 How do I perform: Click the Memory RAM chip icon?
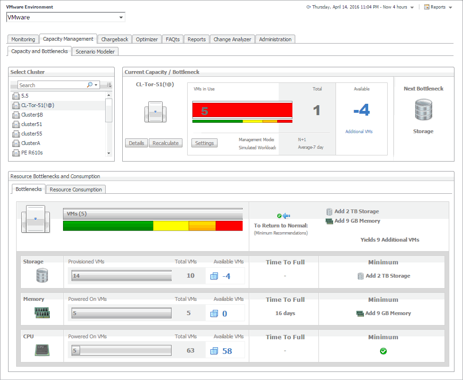coord(42,313)
